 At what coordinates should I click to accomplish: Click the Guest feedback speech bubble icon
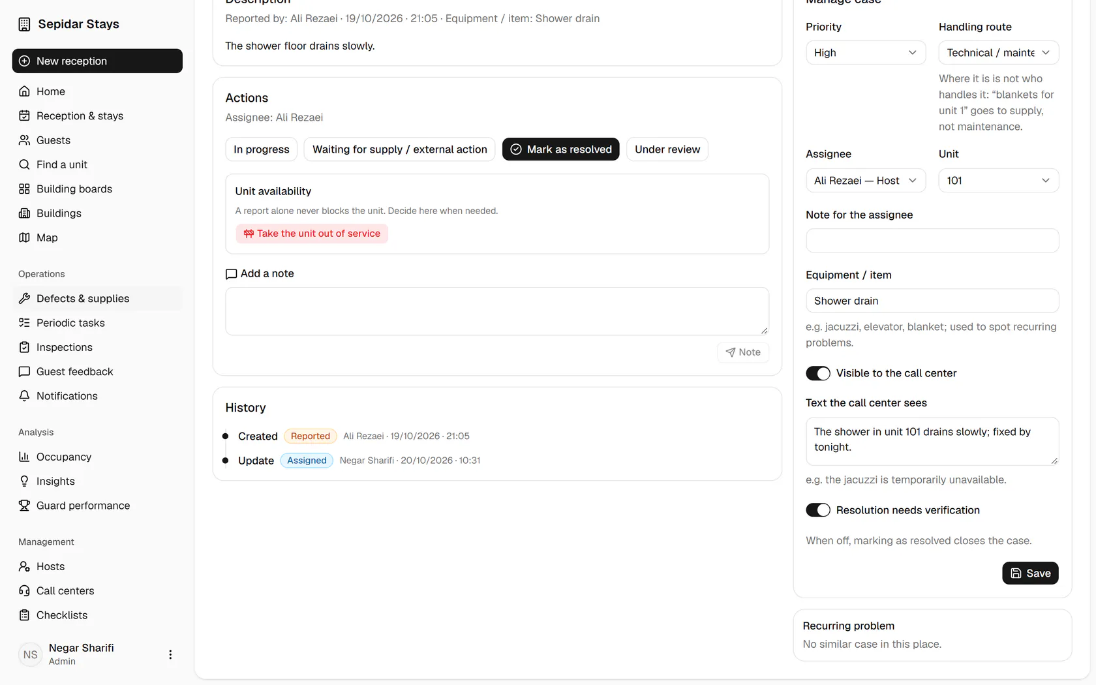(24, 371)
